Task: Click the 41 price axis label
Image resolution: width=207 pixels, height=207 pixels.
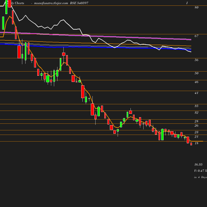Action: click(x=196, y=93)
